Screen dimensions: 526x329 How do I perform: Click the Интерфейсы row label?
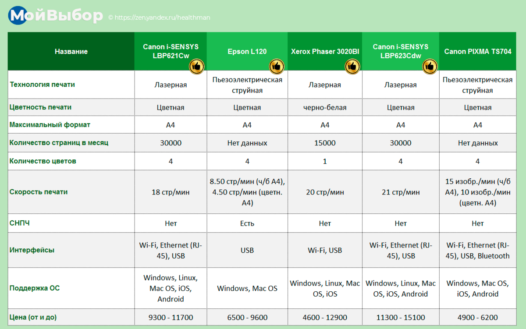coord(32,250)
